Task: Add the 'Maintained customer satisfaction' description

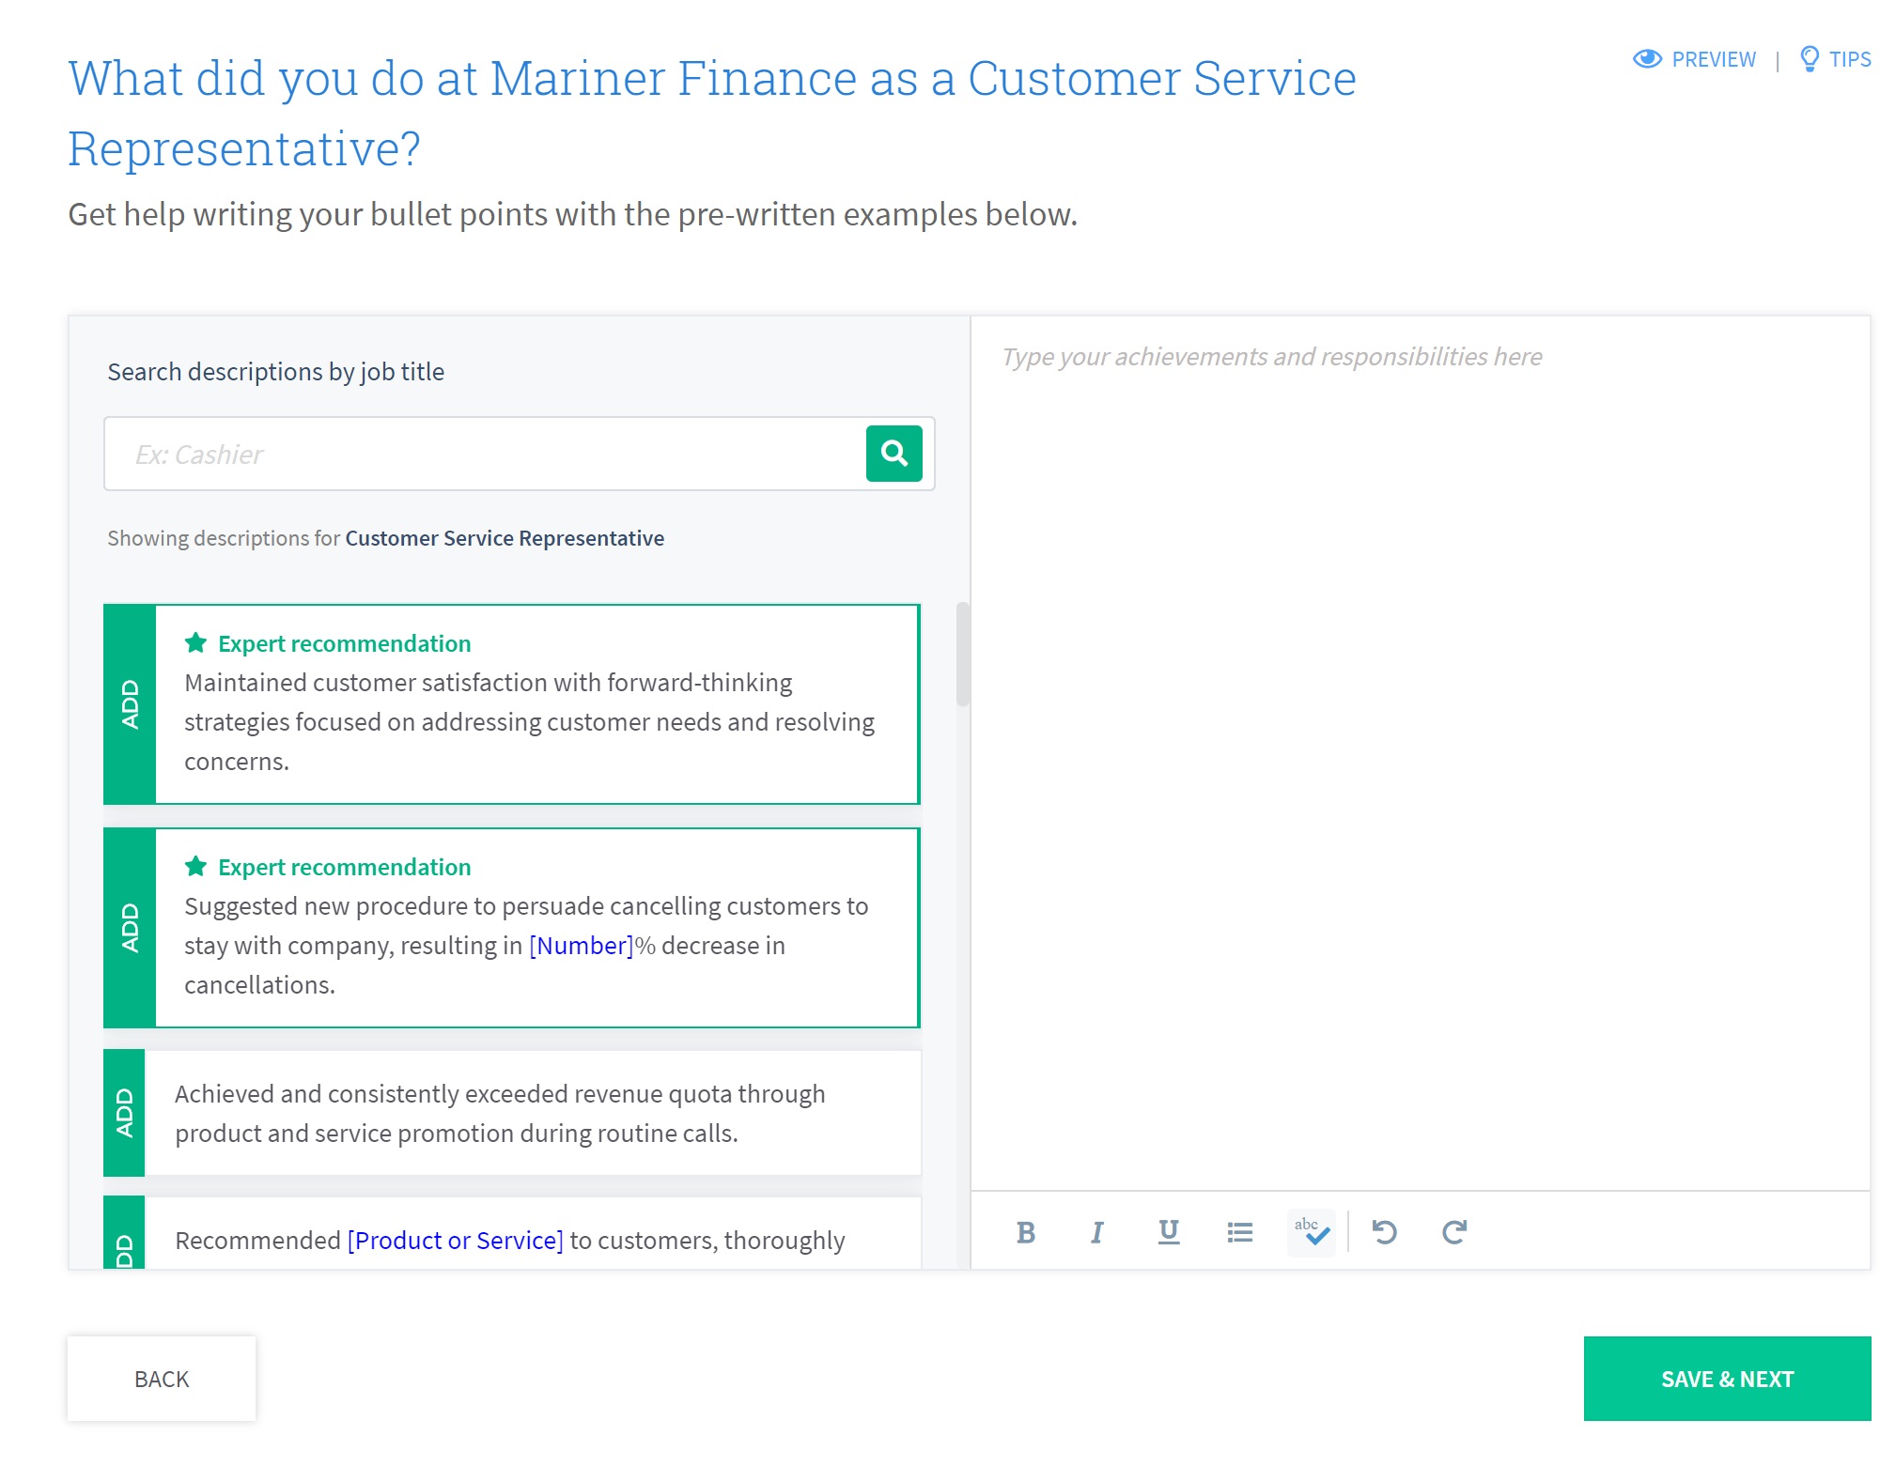Action: pos(130,704)
